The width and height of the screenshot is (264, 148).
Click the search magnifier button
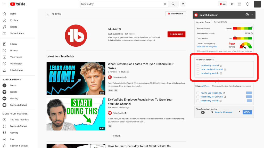point(173,4)
